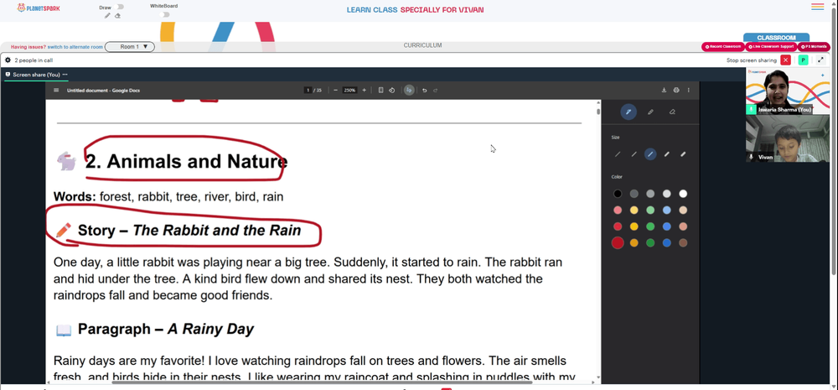Toggle the annotation draw mode icon
This screenshot has height=390, width=838.
pos(409,91)
